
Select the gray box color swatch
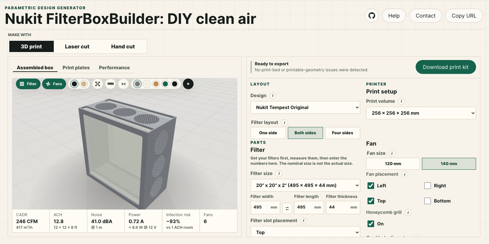(137, 84)
